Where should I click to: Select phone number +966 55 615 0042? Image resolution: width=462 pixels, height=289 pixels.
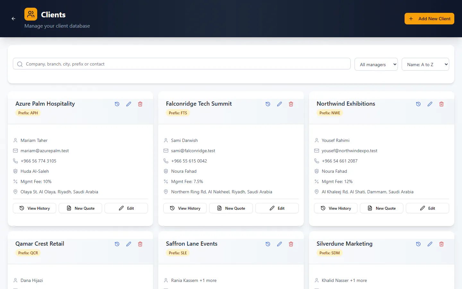coord(189,161)
